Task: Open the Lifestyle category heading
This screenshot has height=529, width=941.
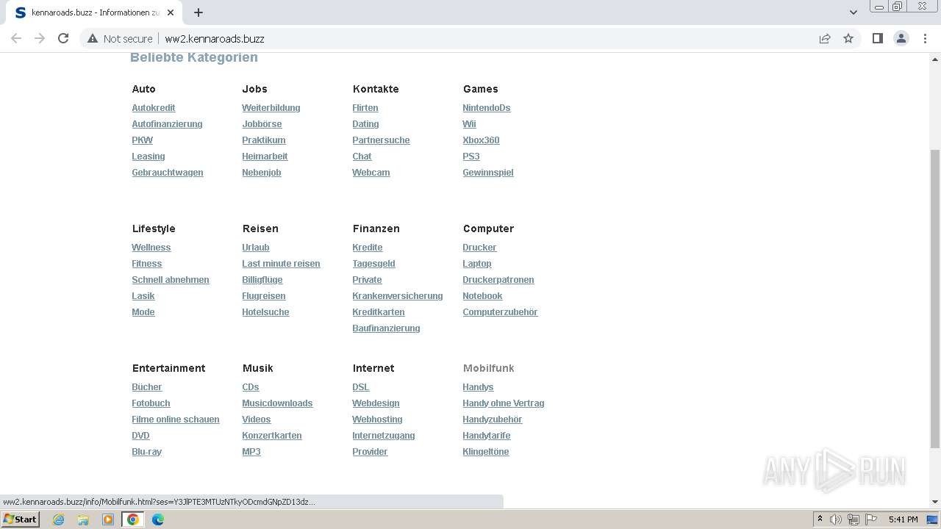Action: [154, 228]
